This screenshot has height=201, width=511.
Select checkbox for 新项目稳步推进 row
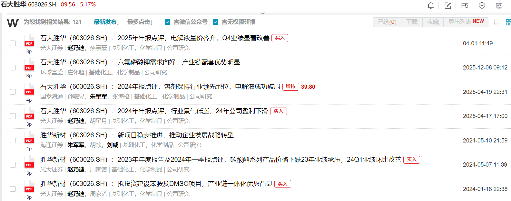[13, 140]
